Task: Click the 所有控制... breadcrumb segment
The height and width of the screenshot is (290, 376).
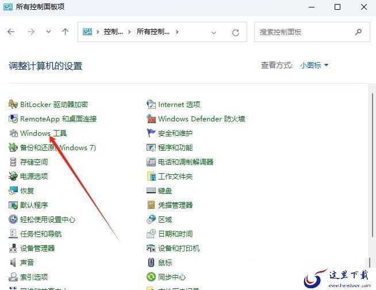Action: (153, 32)
